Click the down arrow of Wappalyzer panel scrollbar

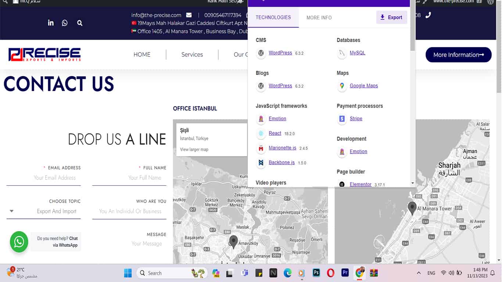pos(413,183)
